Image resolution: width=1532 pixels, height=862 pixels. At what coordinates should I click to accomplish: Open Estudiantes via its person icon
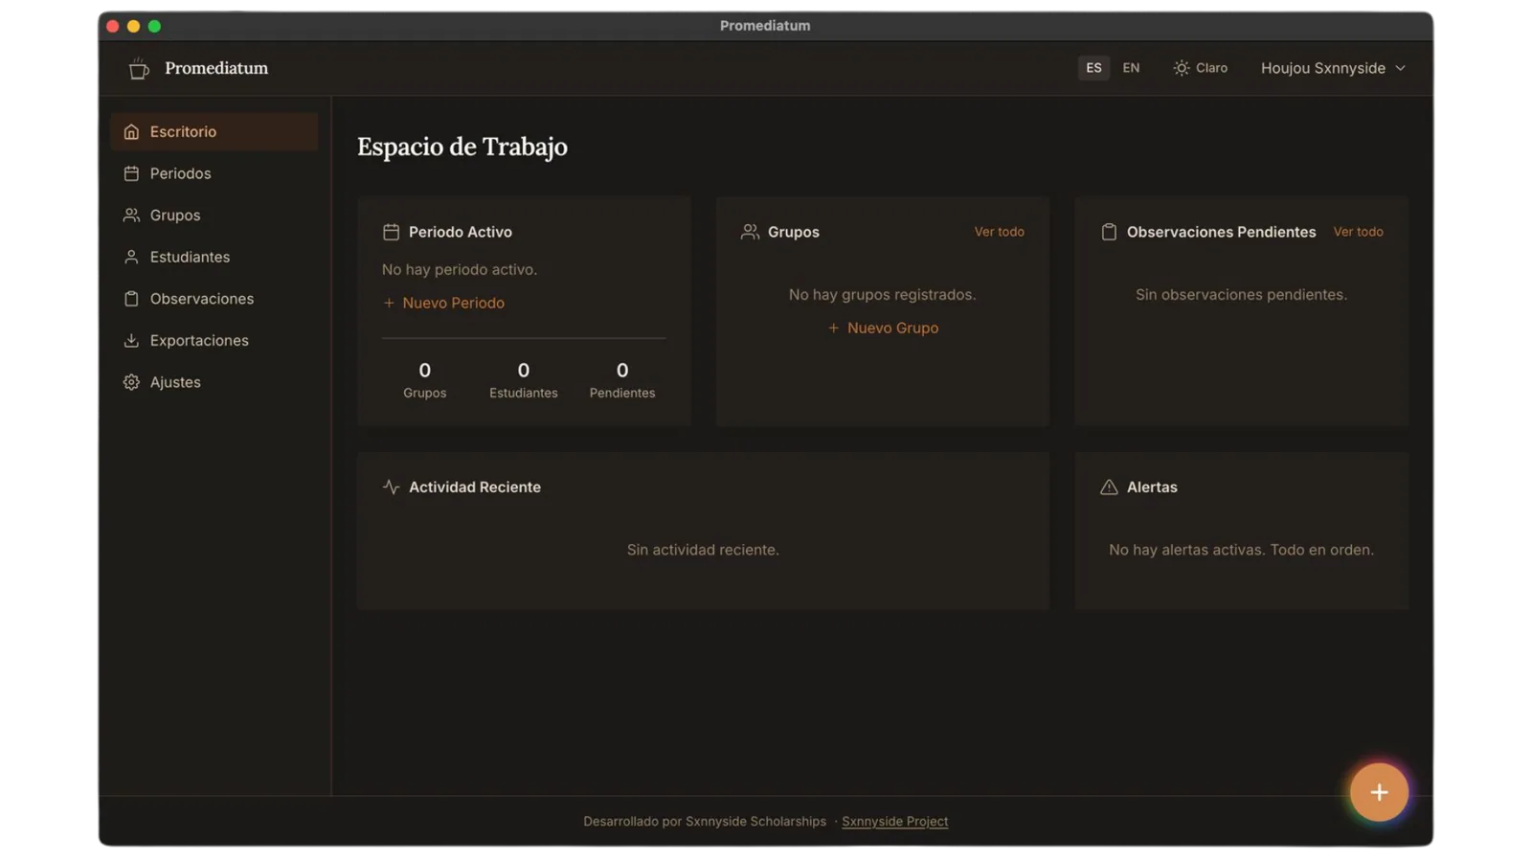(x=131, y=257)
